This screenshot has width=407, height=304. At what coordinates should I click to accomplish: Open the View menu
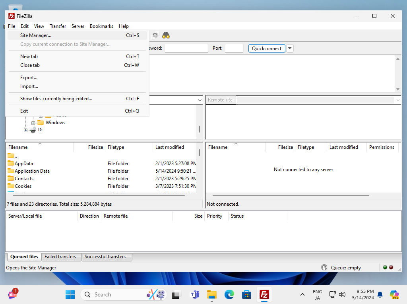click(39, 26)
